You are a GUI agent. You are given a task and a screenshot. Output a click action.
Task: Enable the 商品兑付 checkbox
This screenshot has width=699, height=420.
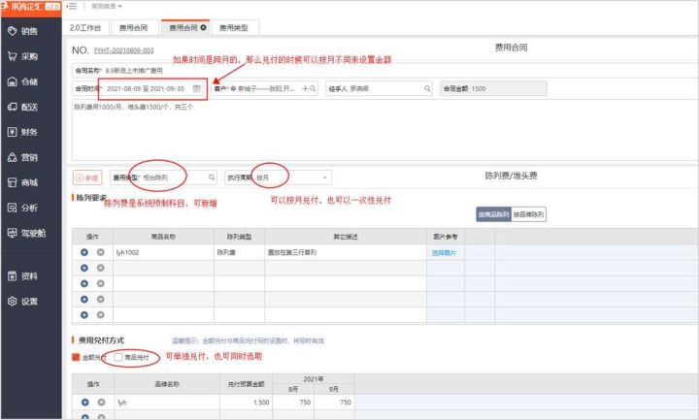(118, 358)
